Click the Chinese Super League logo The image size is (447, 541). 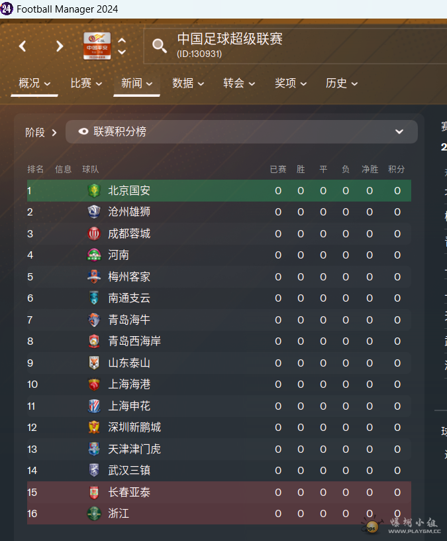pos(97,46)
